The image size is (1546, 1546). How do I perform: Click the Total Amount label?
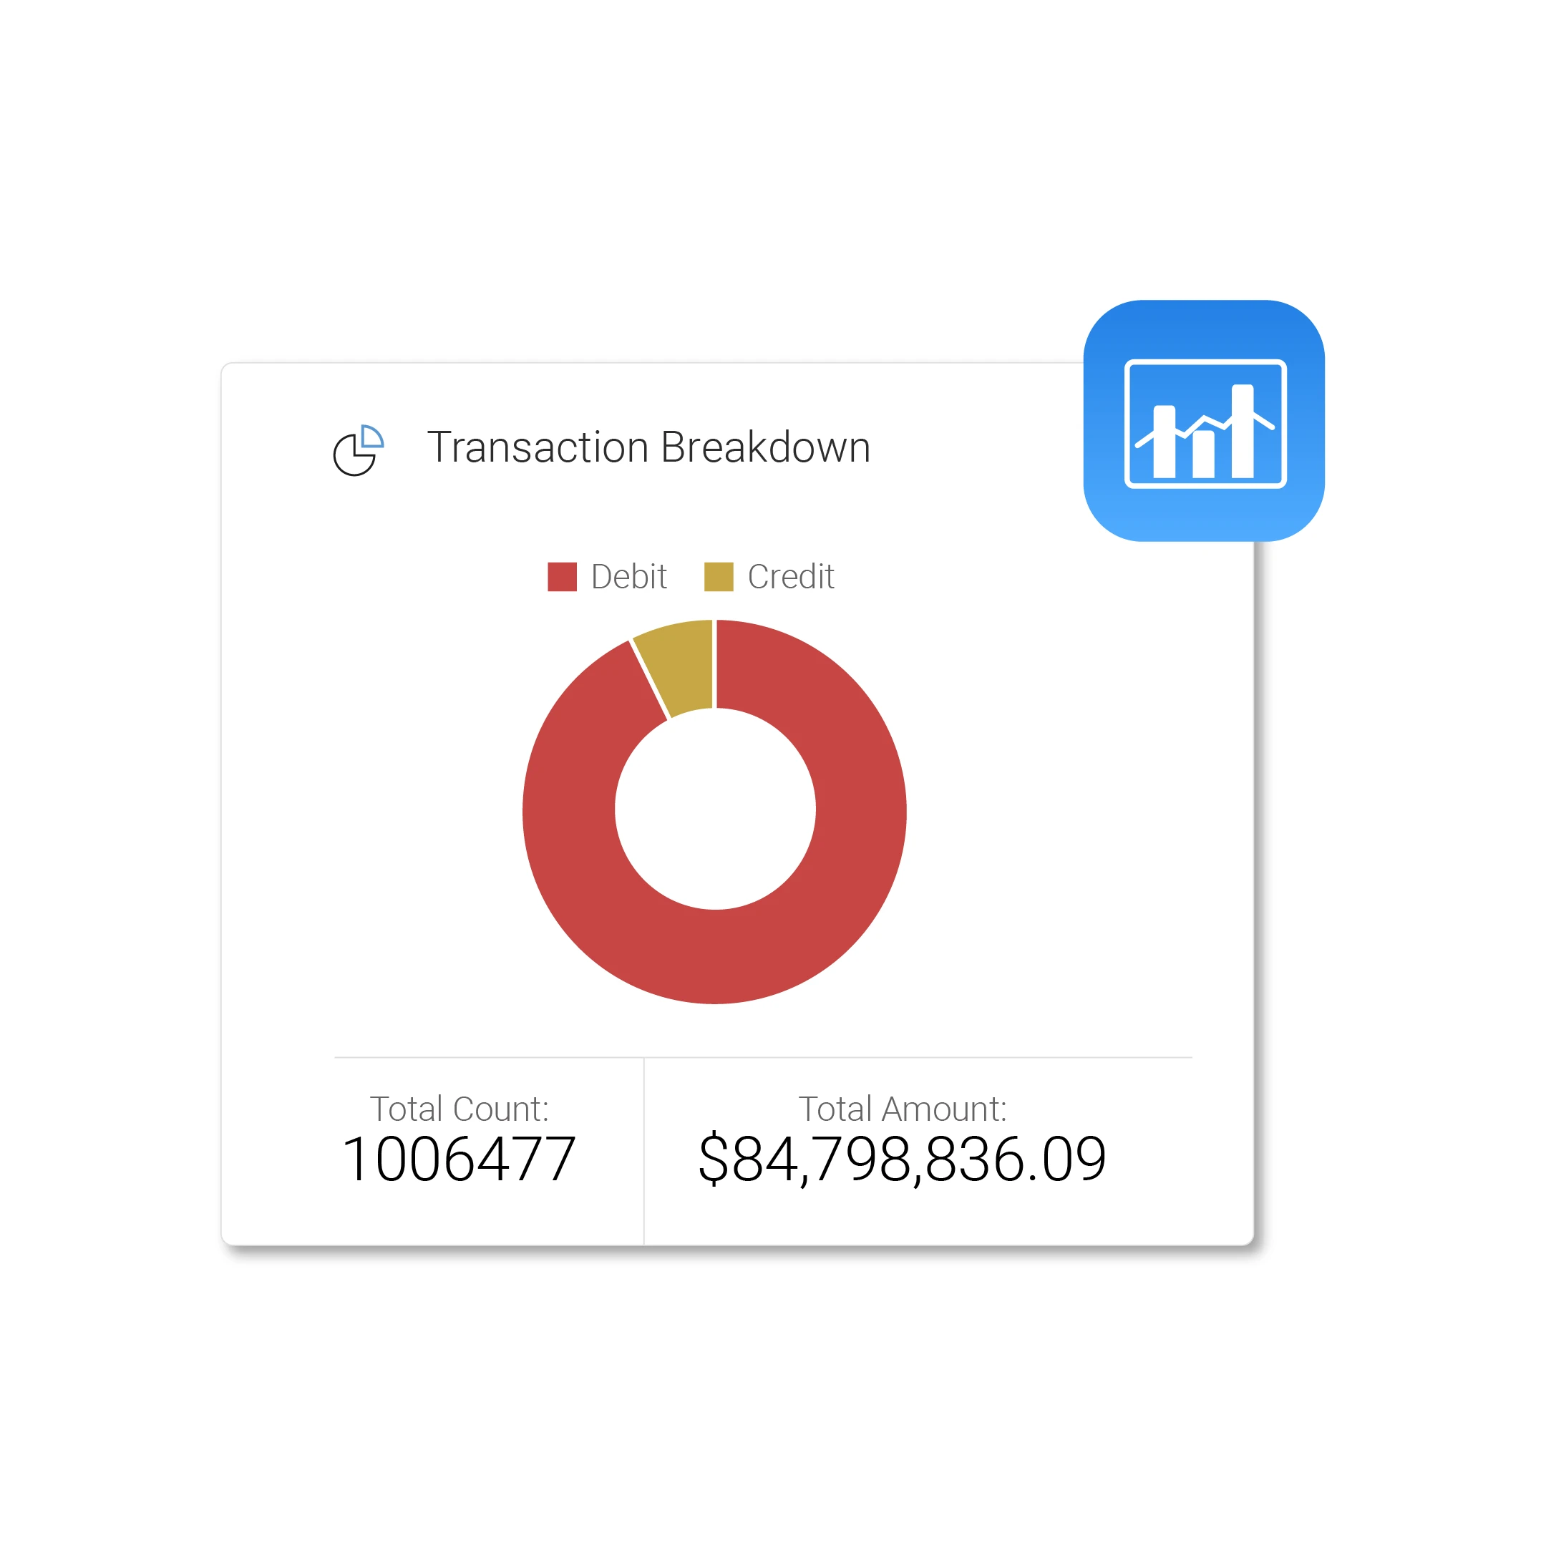tap(903, 1109)
